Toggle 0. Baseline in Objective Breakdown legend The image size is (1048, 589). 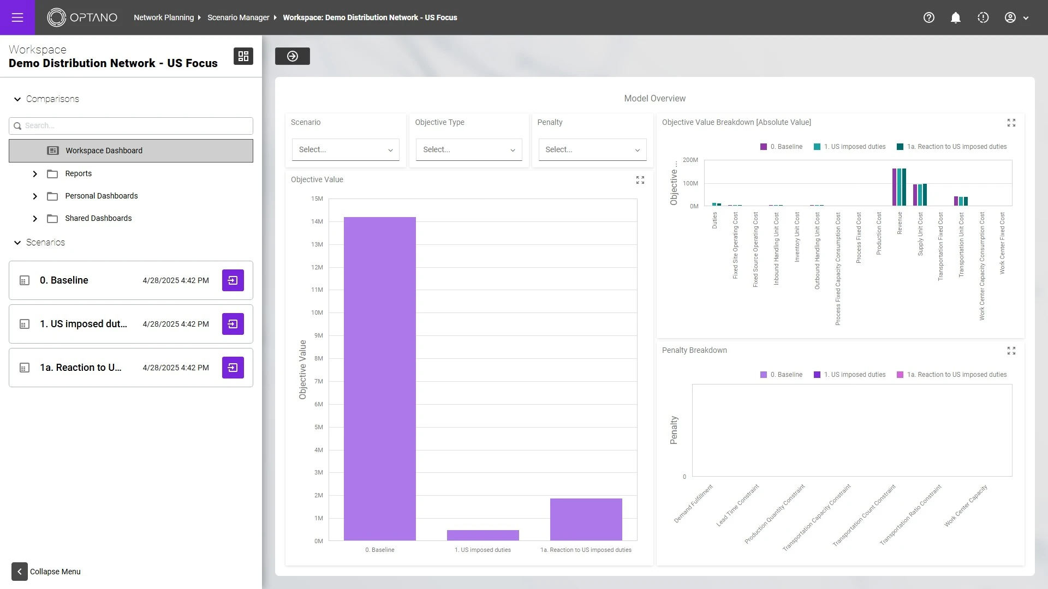coord(781,147)
